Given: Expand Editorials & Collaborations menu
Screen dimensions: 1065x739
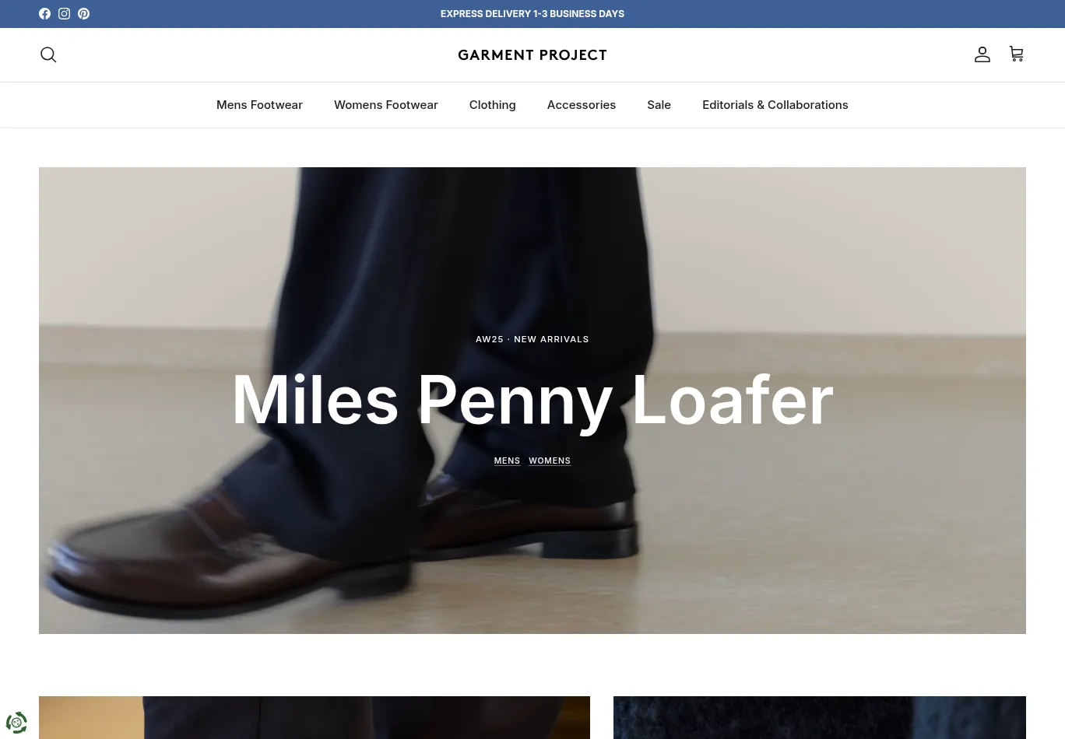Looking at the screenshot, I should coord(775,105).
